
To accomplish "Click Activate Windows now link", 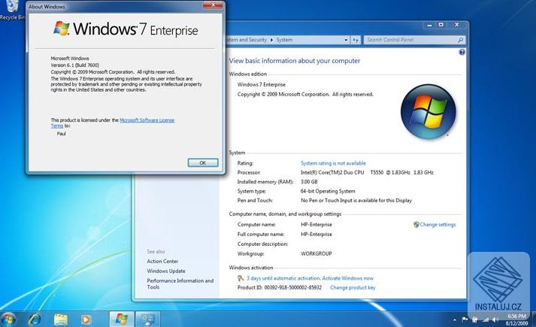I will (347, 278).
